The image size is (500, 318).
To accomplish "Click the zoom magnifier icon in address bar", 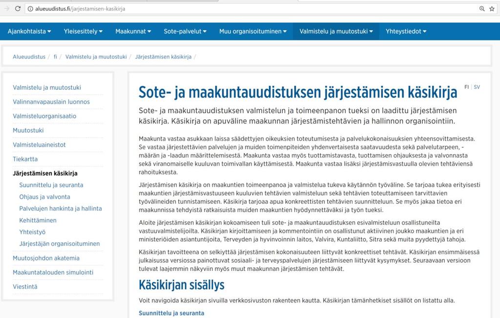I will click(482, 9).
